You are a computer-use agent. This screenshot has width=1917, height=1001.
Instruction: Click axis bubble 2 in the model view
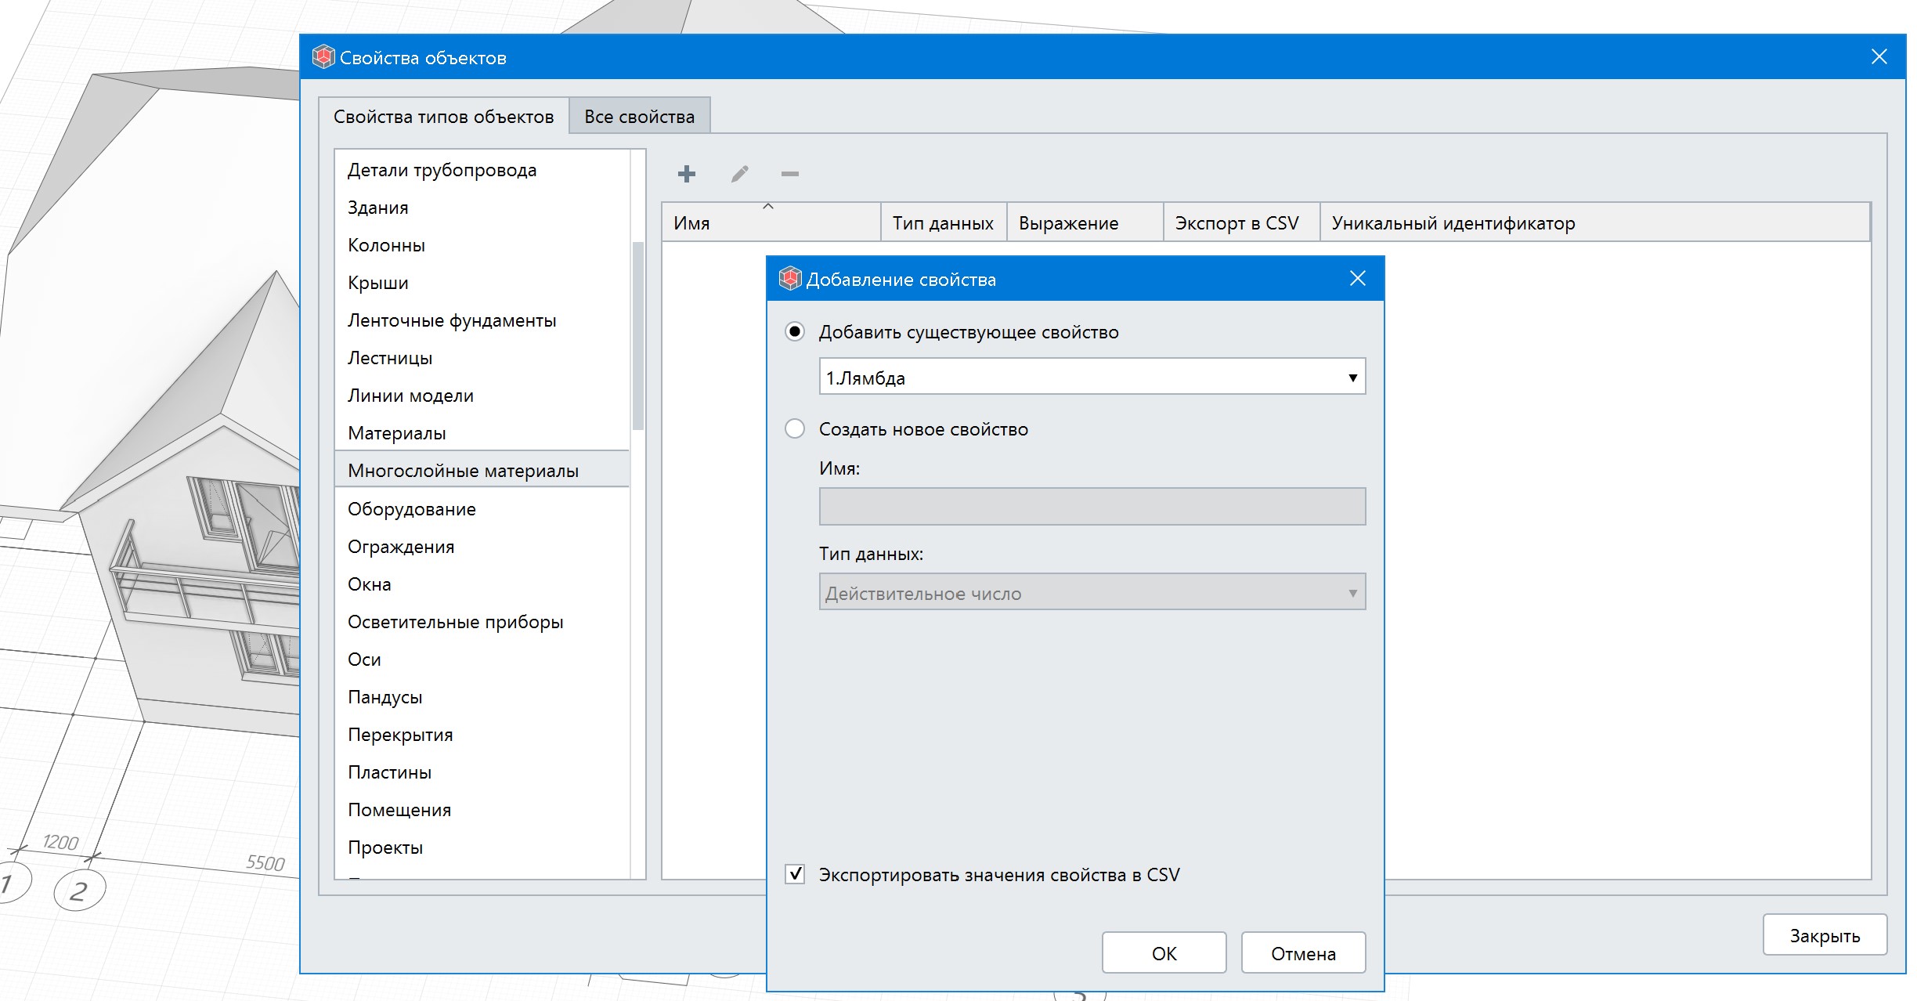pyautogui.click(x=79, y=891)
